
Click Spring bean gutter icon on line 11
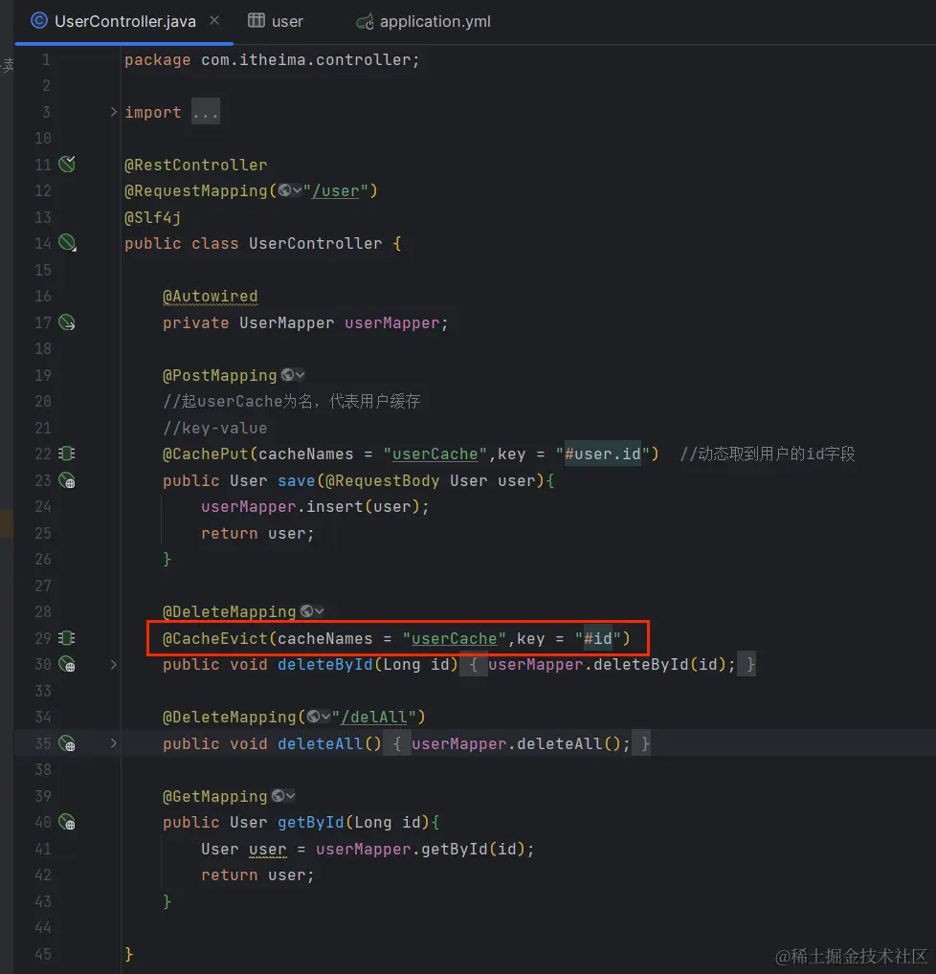tap(66, 164)
